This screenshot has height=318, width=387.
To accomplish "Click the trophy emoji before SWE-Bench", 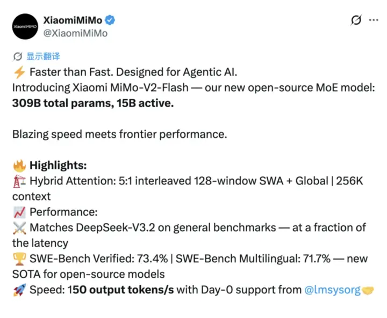I will tap(19, 259).
